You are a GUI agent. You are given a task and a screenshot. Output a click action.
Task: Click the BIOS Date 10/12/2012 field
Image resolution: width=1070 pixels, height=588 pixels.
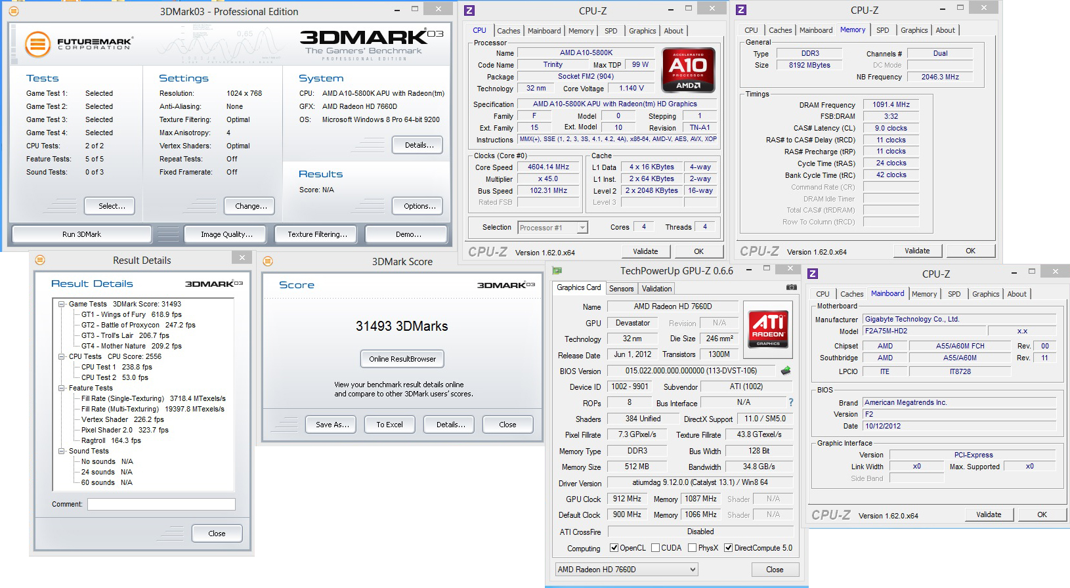pyautogui.click(x=958, y=426)
